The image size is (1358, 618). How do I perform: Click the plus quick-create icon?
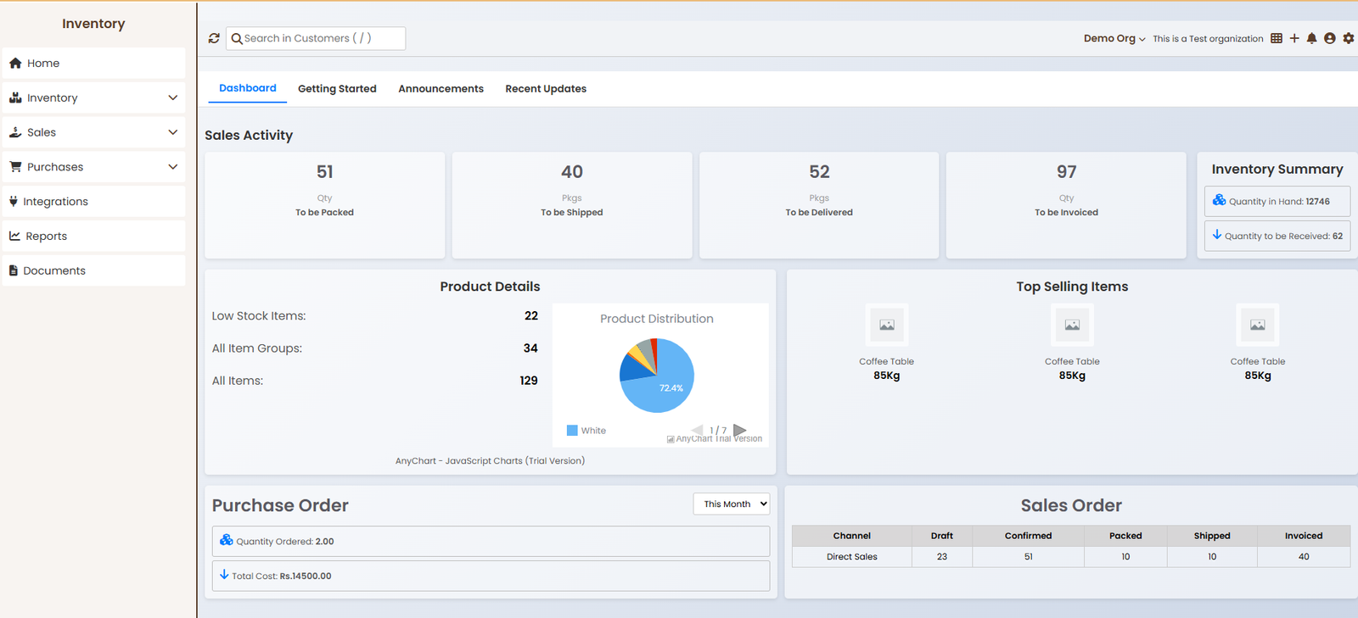point(1294,38)
